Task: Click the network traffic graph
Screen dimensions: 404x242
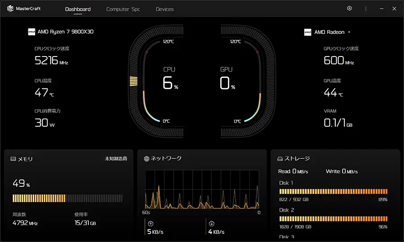Action: (202, 189)
